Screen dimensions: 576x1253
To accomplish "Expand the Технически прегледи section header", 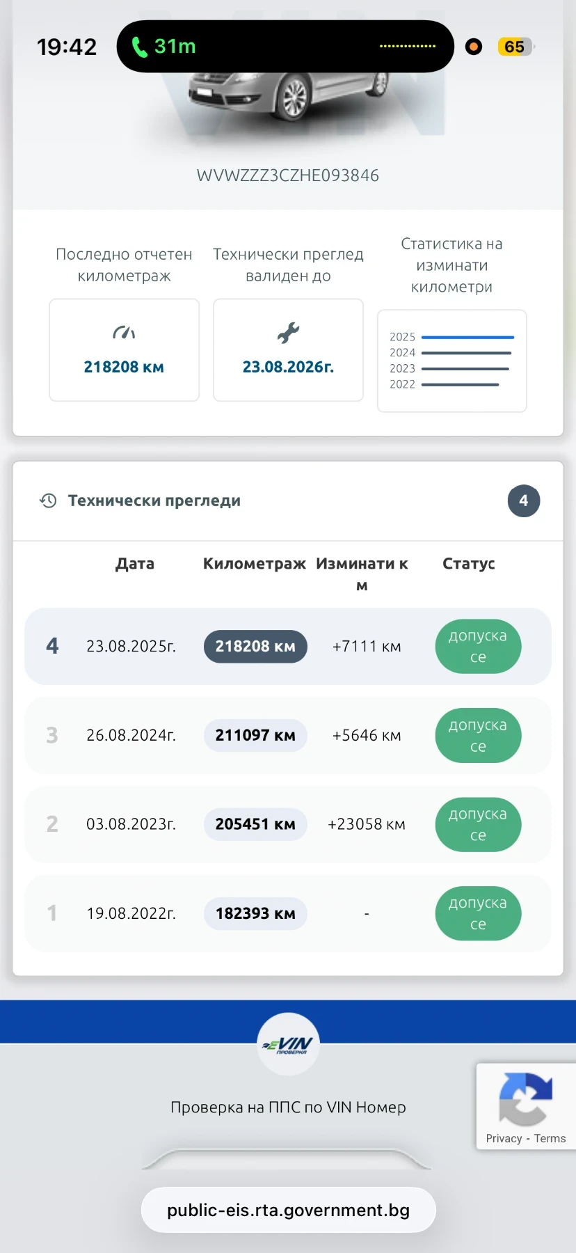I will pyautogui.click(x=154, y=501).
